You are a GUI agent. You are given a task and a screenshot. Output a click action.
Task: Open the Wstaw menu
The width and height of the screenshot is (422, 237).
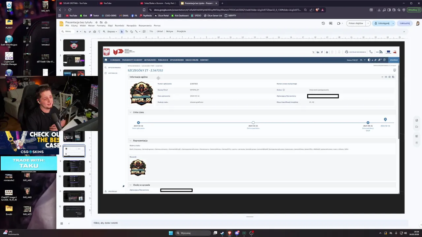[91, 26]
